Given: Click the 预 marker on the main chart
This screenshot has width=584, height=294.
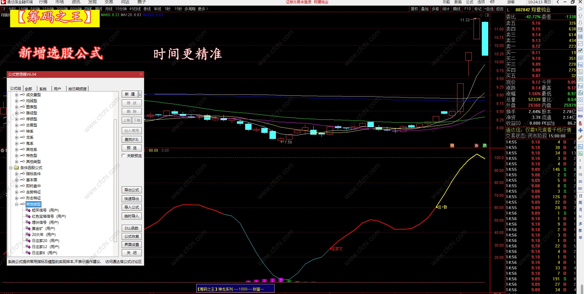Looking at the screenshot, I should pos(452,146).
